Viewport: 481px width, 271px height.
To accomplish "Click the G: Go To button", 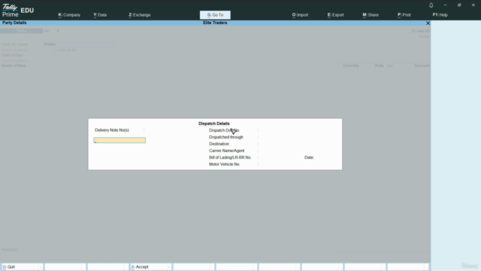I will tap(215, 15).
